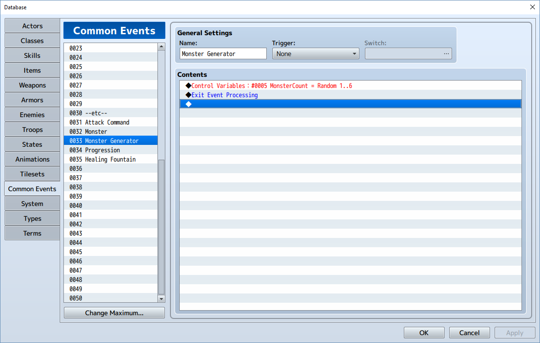Switch to the Items tab
Screen dimensions: 540x343
point(32,70)
